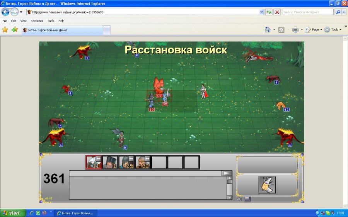This screenshot has width=348, height=217.
Task: Click the address bar URL field
Action: pos(143,12)
